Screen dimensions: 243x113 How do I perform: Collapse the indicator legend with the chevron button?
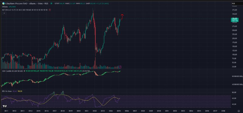(4, 13)
